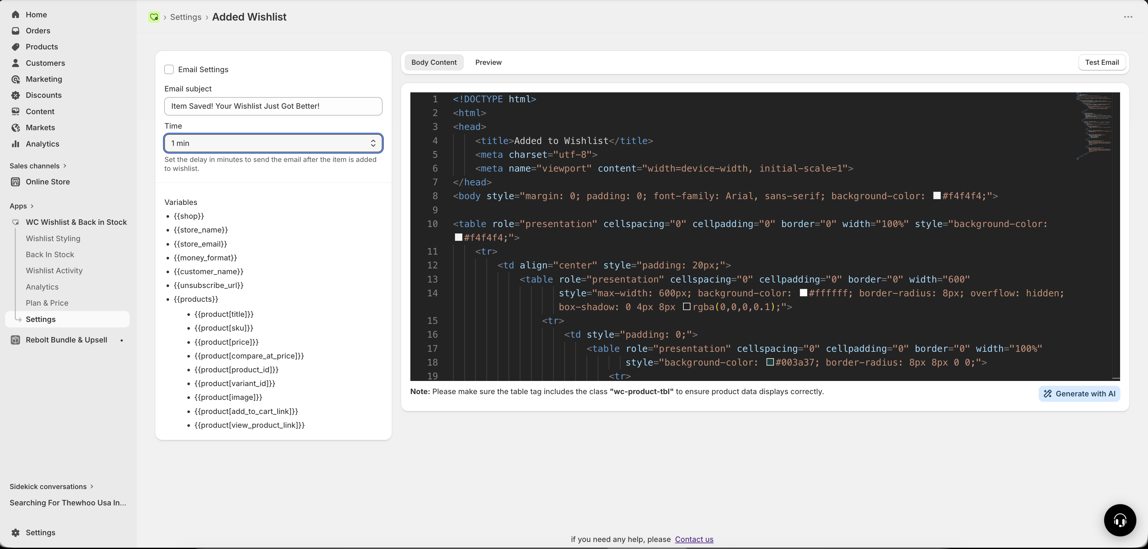Click the #ffffff color swatch on line 14

coord(803,292)
